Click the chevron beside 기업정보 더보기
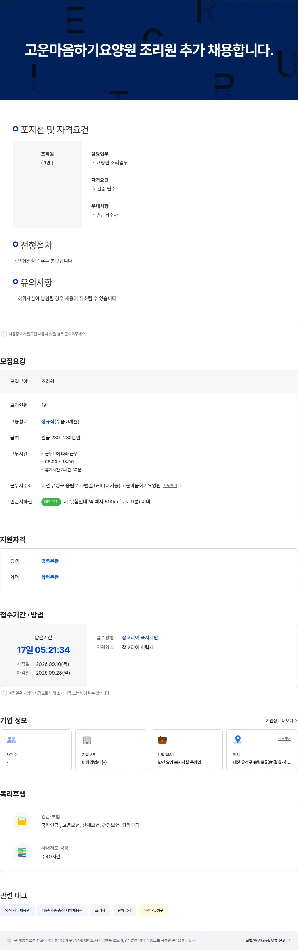Screen dimensions: 298x950 296,720
